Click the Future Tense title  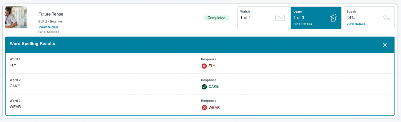click(x=51, y=14)
